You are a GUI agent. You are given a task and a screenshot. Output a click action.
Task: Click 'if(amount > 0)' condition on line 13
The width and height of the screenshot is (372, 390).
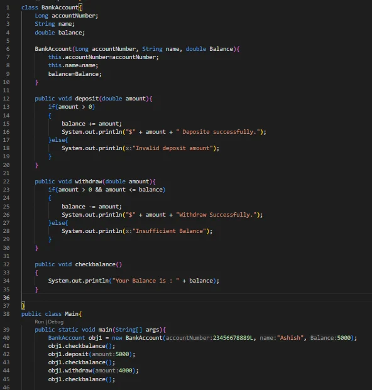click(72, 107)
